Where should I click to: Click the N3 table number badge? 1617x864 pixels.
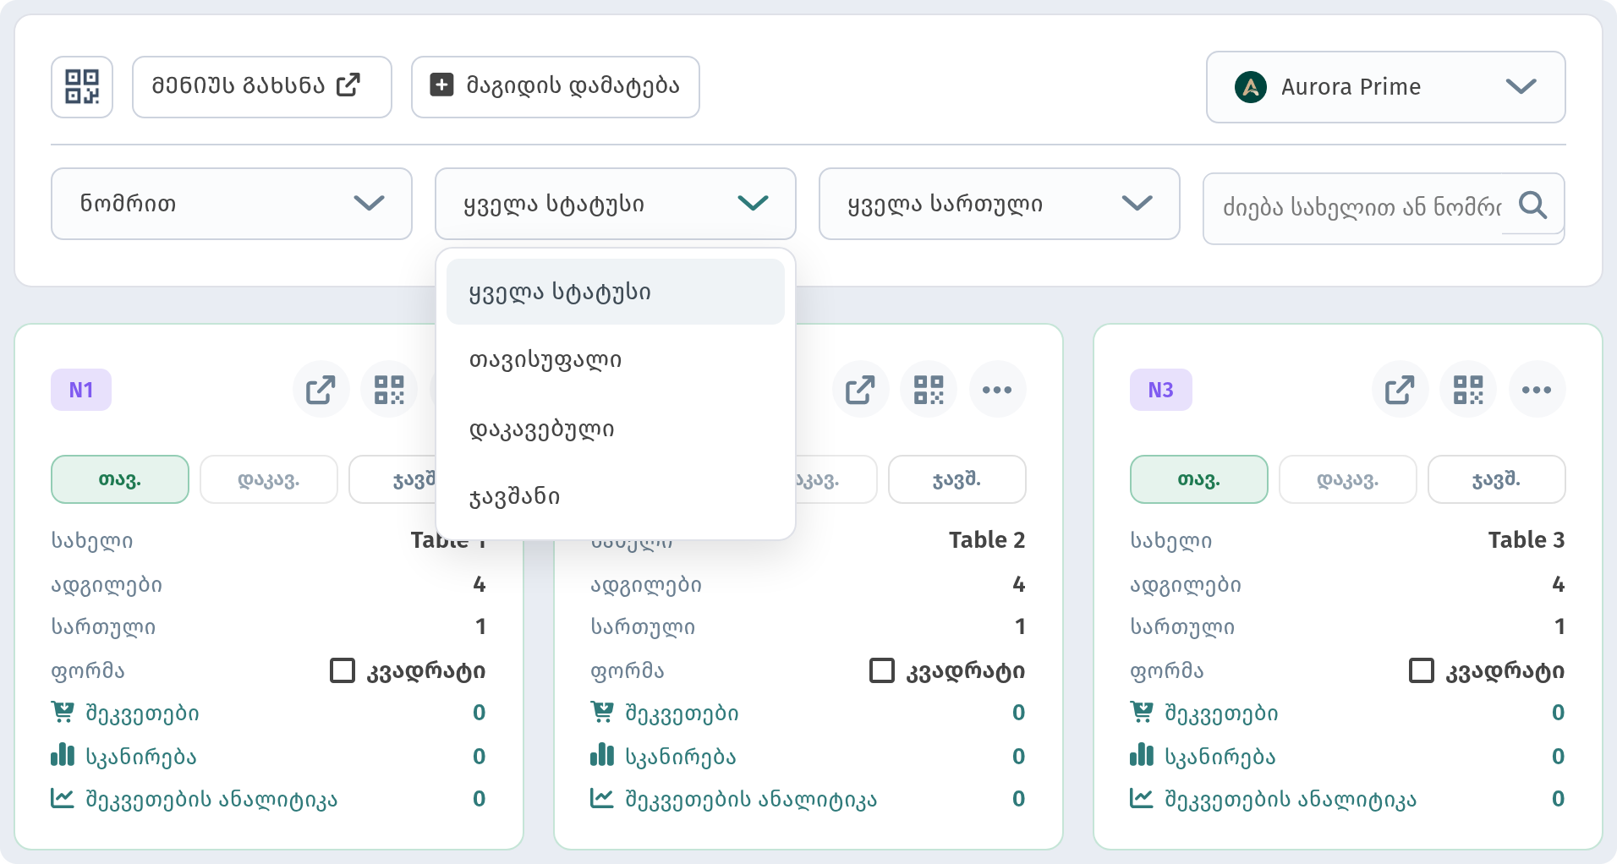1161,390
